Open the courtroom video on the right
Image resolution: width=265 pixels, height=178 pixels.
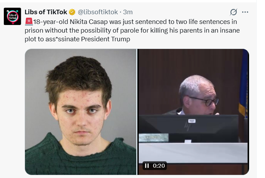(x=193, y=112)
